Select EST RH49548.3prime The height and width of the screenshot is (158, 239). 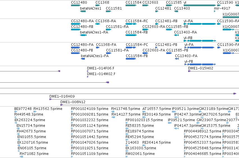15,117
